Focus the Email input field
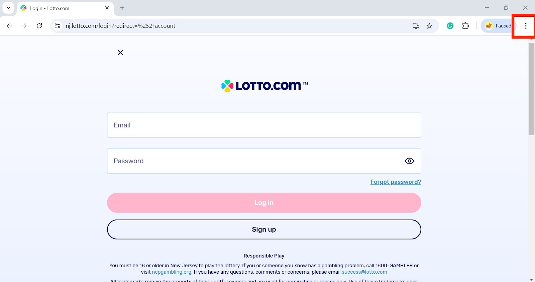 click(264, 125)
